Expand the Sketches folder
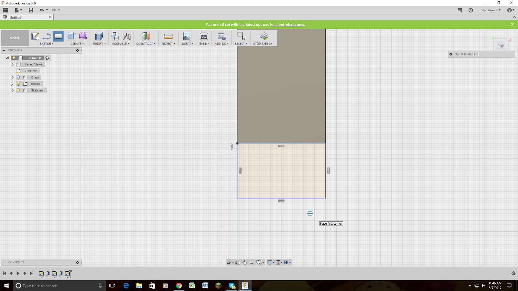This screenshot has width=518, height=291. [x=12, y=90]
